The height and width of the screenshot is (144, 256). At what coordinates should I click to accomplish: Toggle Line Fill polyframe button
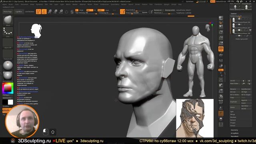tap(221, 102)
